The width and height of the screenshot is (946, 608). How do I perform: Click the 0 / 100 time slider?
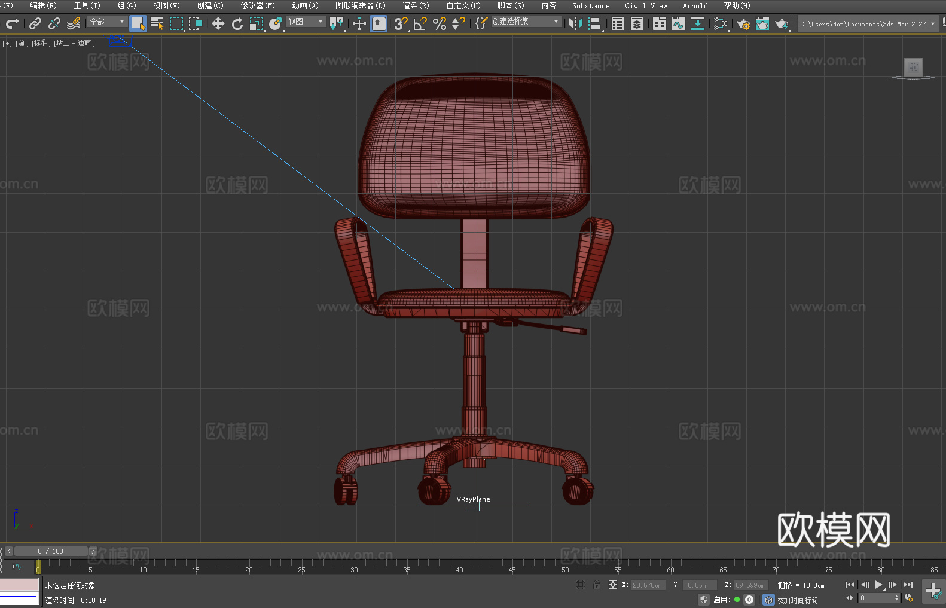tap(51, 551)
